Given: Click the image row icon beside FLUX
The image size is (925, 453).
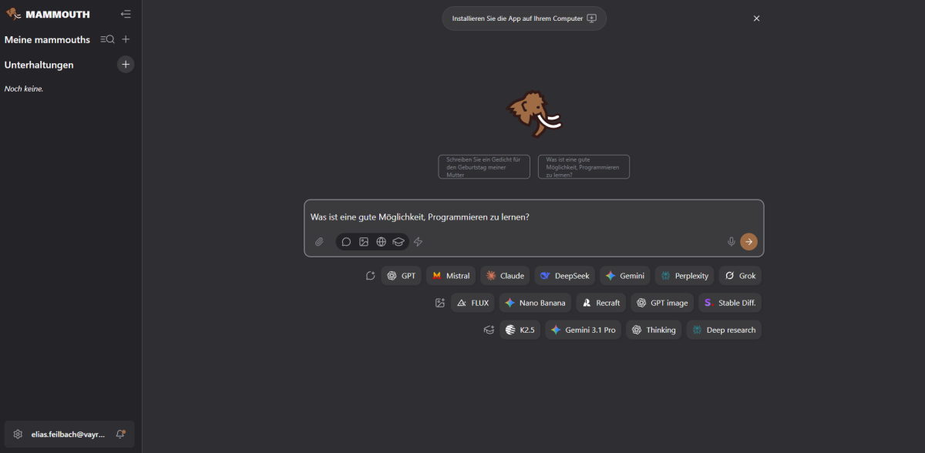Looking at the screenshot, I should coord(440,303).
